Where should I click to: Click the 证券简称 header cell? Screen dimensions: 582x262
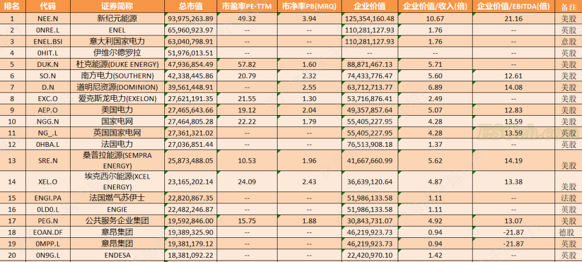117,6
